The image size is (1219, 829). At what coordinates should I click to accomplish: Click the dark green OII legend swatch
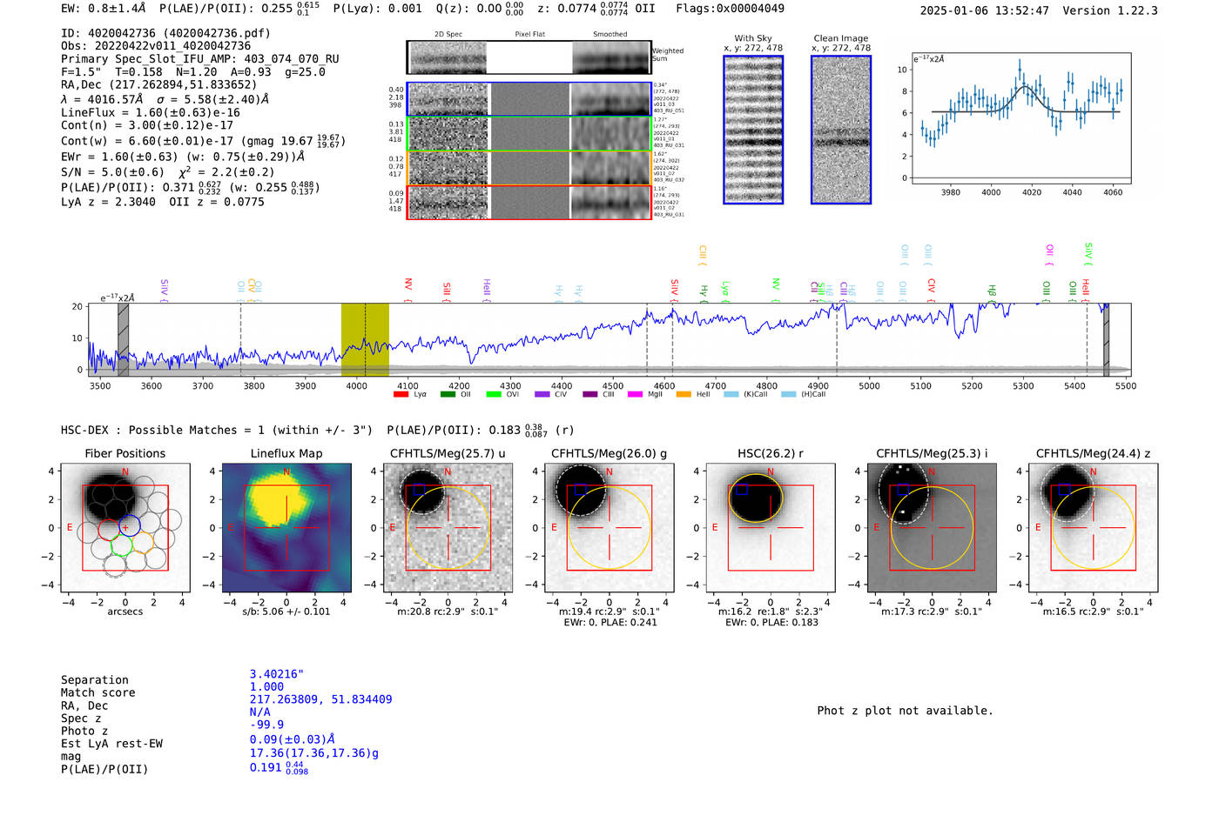448,394
